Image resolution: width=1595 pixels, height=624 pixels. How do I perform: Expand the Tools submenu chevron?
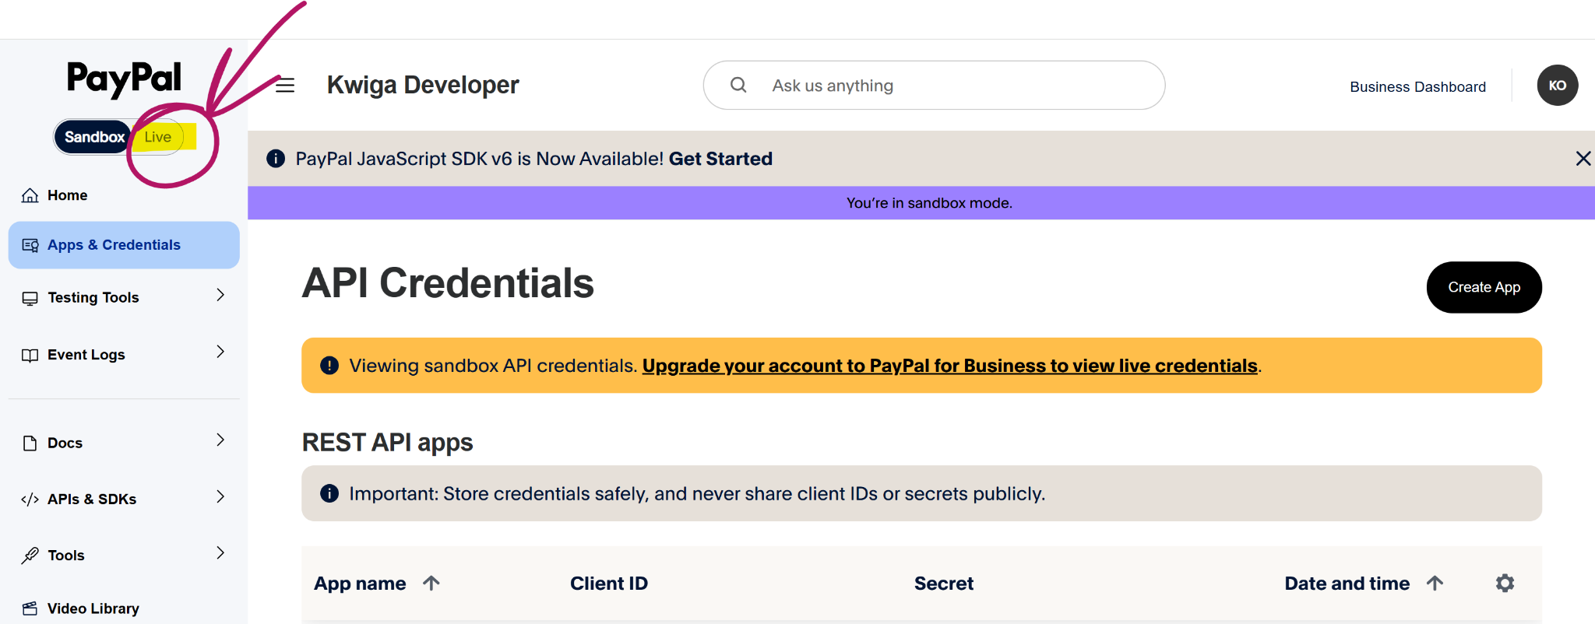click(x=220, y=552)
